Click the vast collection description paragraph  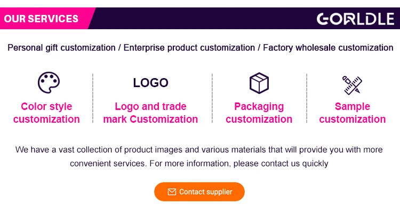[x=199, y=156]
